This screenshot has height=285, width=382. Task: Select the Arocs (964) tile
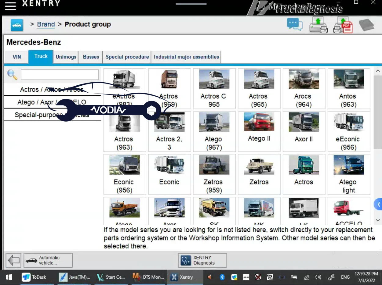(304, 89)
